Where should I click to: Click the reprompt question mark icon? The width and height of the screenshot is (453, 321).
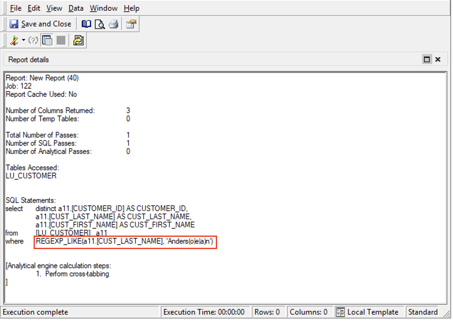[33, 41]
